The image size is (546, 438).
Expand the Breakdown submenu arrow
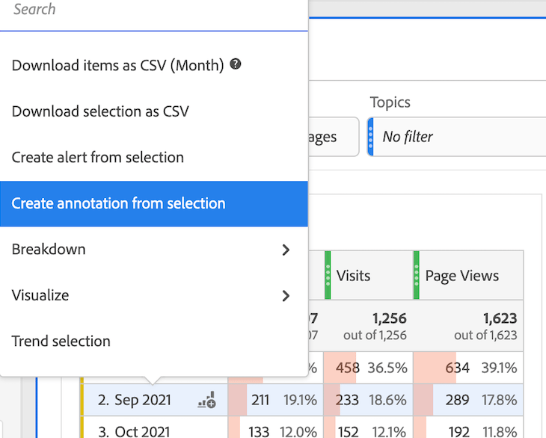(x=286, y=250)
